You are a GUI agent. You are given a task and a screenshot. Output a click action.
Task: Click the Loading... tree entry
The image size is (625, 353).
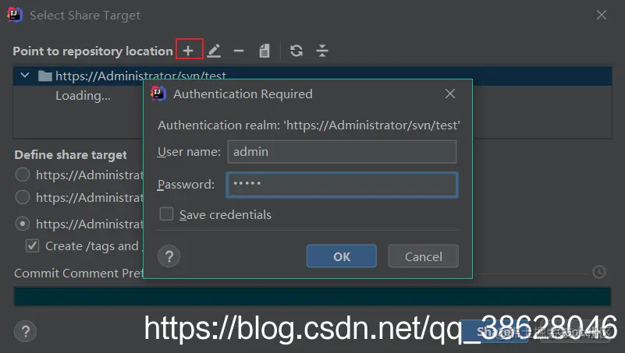pyautogui.click(x=83, y=96)
